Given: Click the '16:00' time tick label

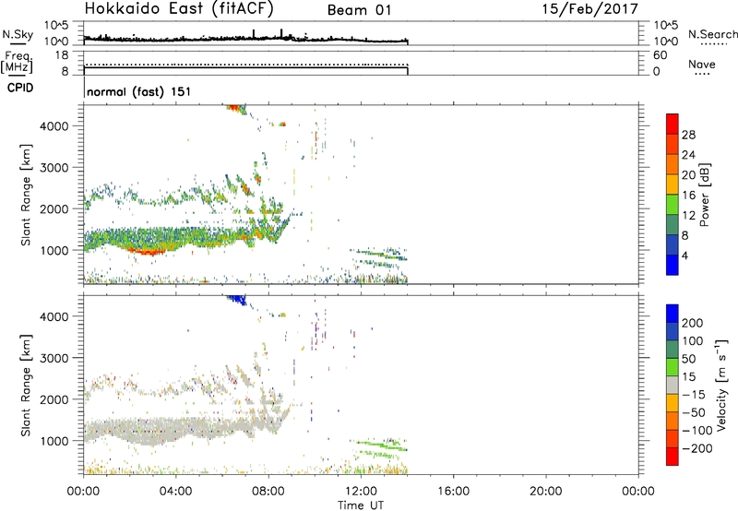Looking at the screenshot, I should 453,492.
